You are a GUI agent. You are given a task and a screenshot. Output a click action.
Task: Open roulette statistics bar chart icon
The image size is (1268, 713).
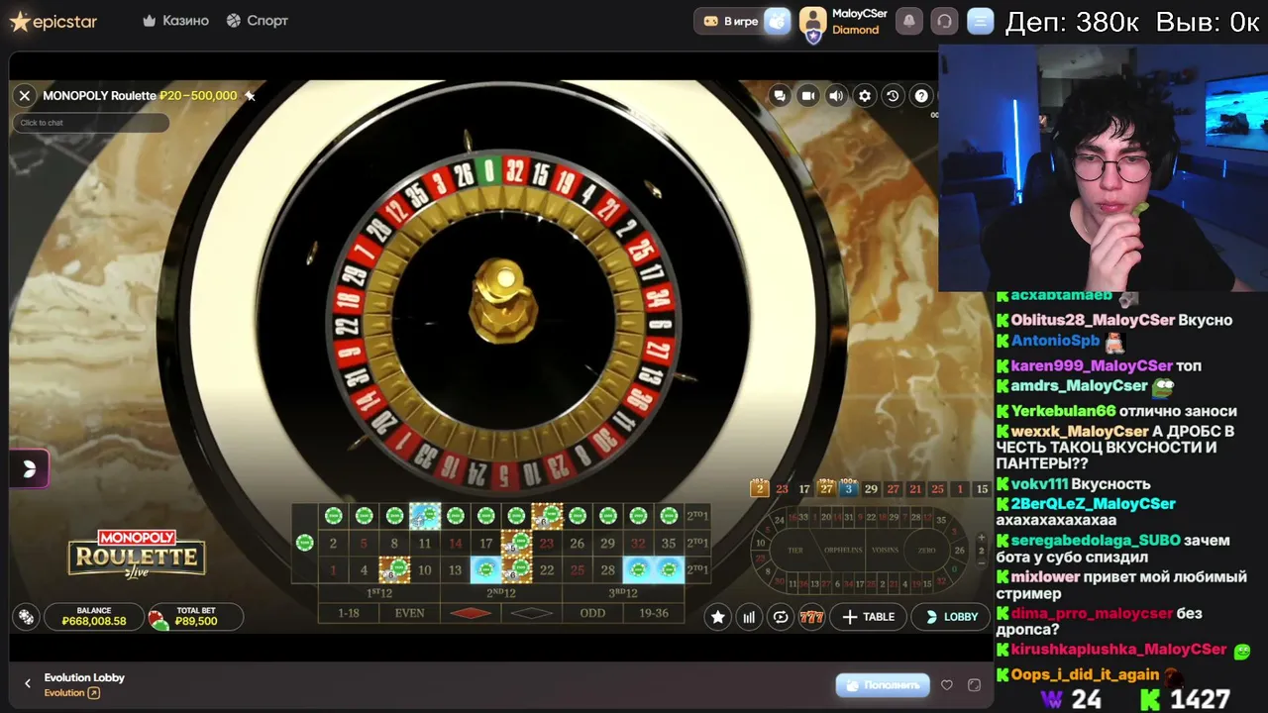tap(749, 617)
